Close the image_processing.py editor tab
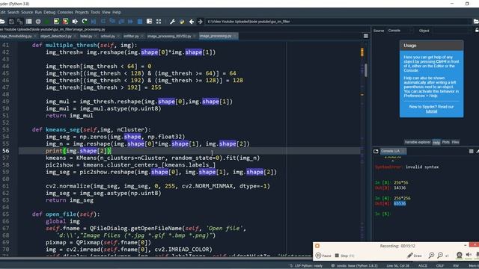 (x=235, y=36)
